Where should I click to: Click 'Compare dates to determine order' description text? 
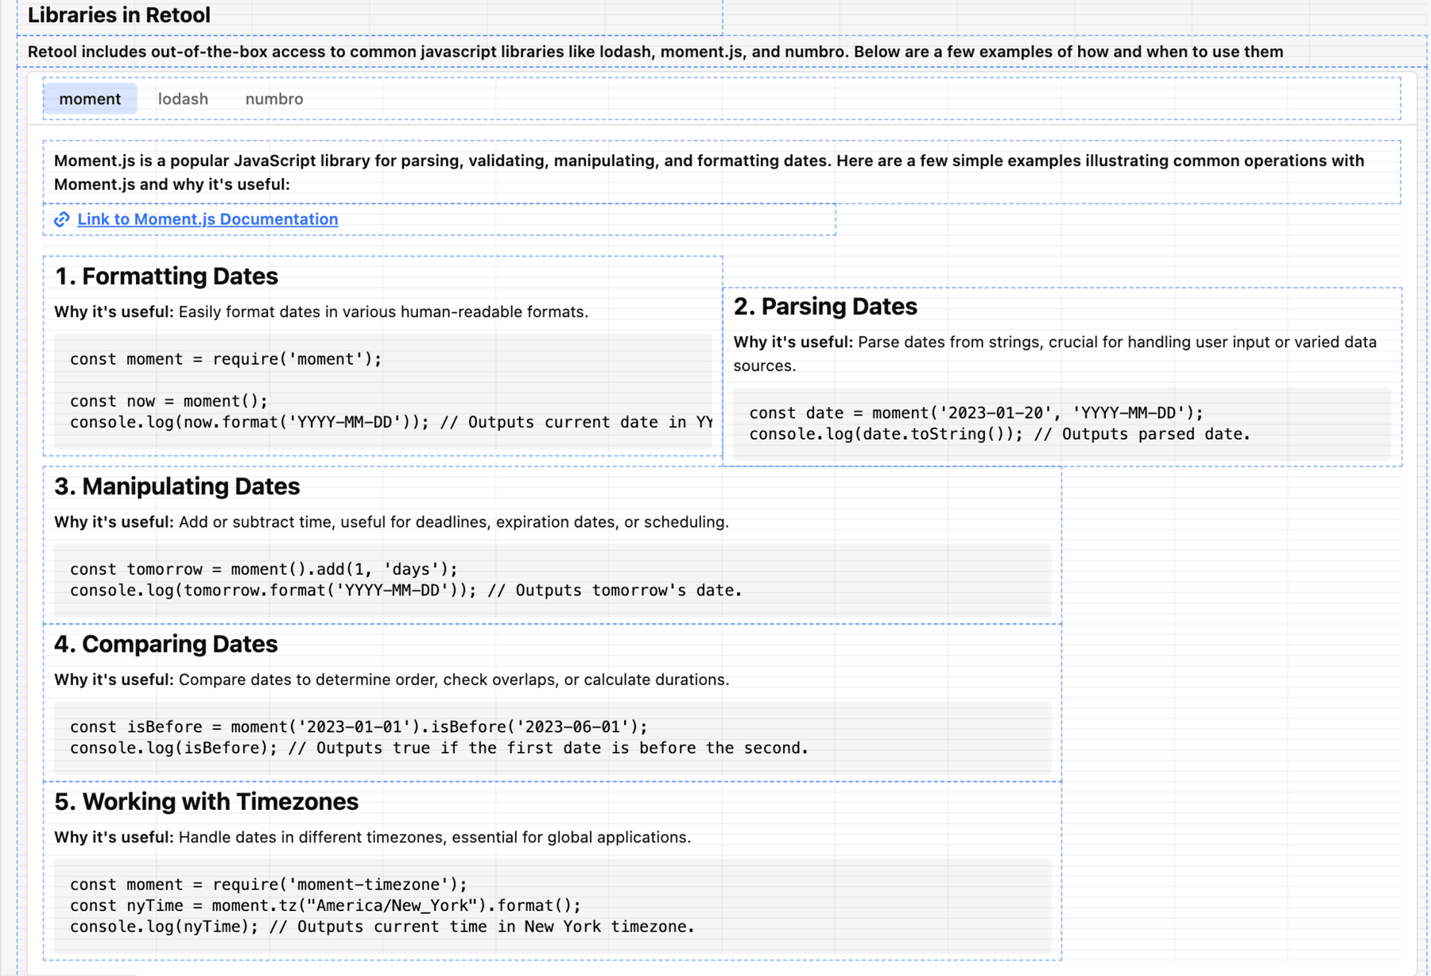pos(454,680)
